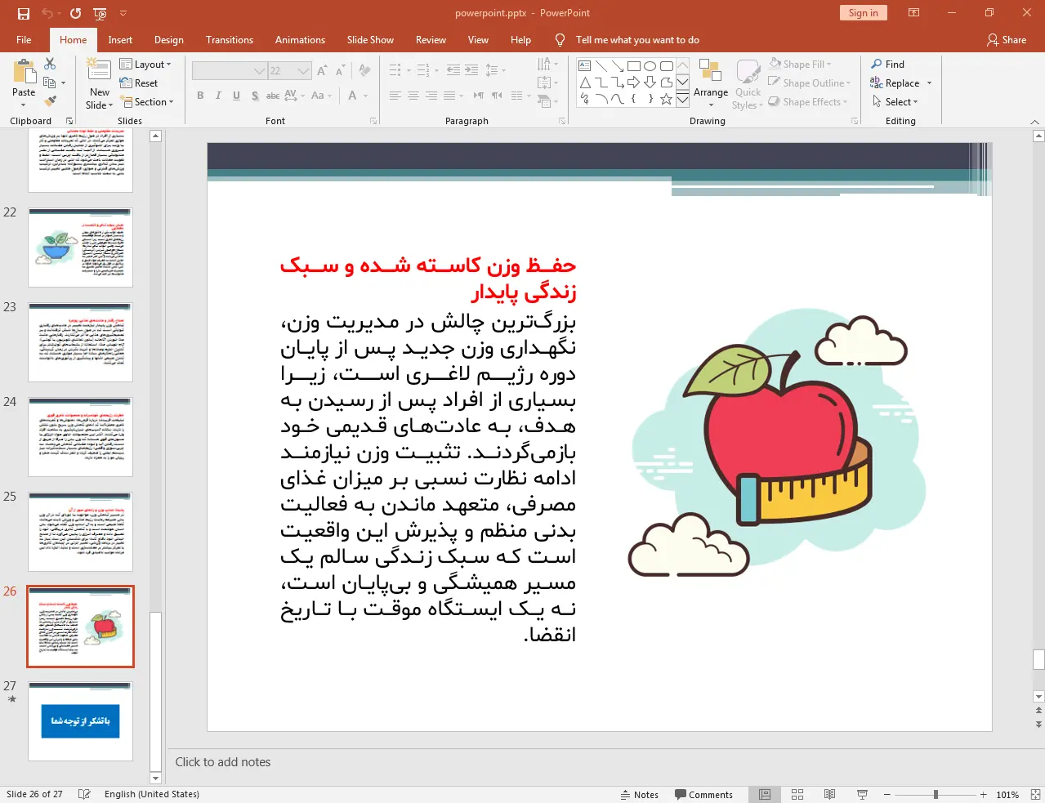Click the Share button

point(1007,39)
